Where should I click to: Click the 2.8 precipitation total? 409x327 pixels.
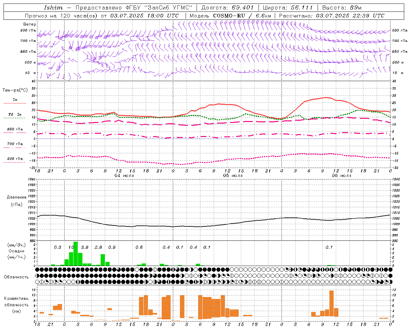98,247
